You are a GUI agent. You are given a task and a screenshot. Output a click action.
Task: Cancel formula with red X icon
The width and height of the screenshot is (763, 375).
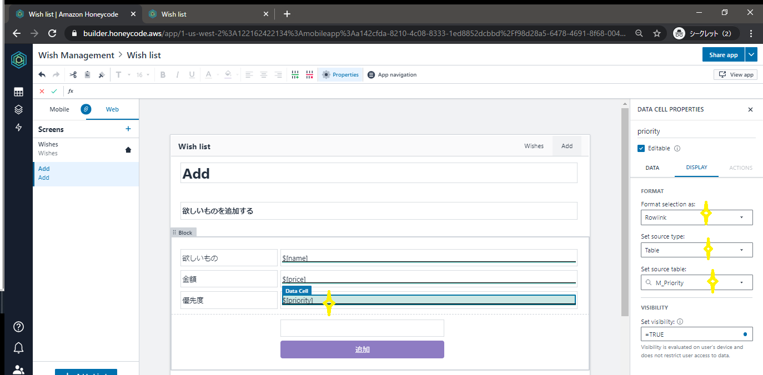click(42, 91)
